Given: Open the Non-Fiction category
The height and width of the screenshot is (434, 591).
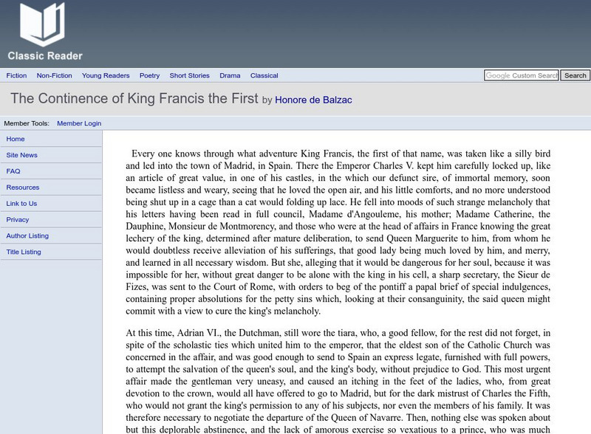Looking at the screenshot, I should point(54,75).
